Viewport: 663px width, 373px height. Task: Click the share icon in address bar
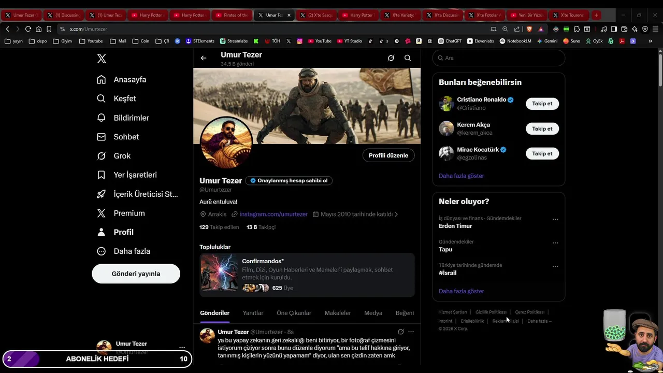coord(516,29)
